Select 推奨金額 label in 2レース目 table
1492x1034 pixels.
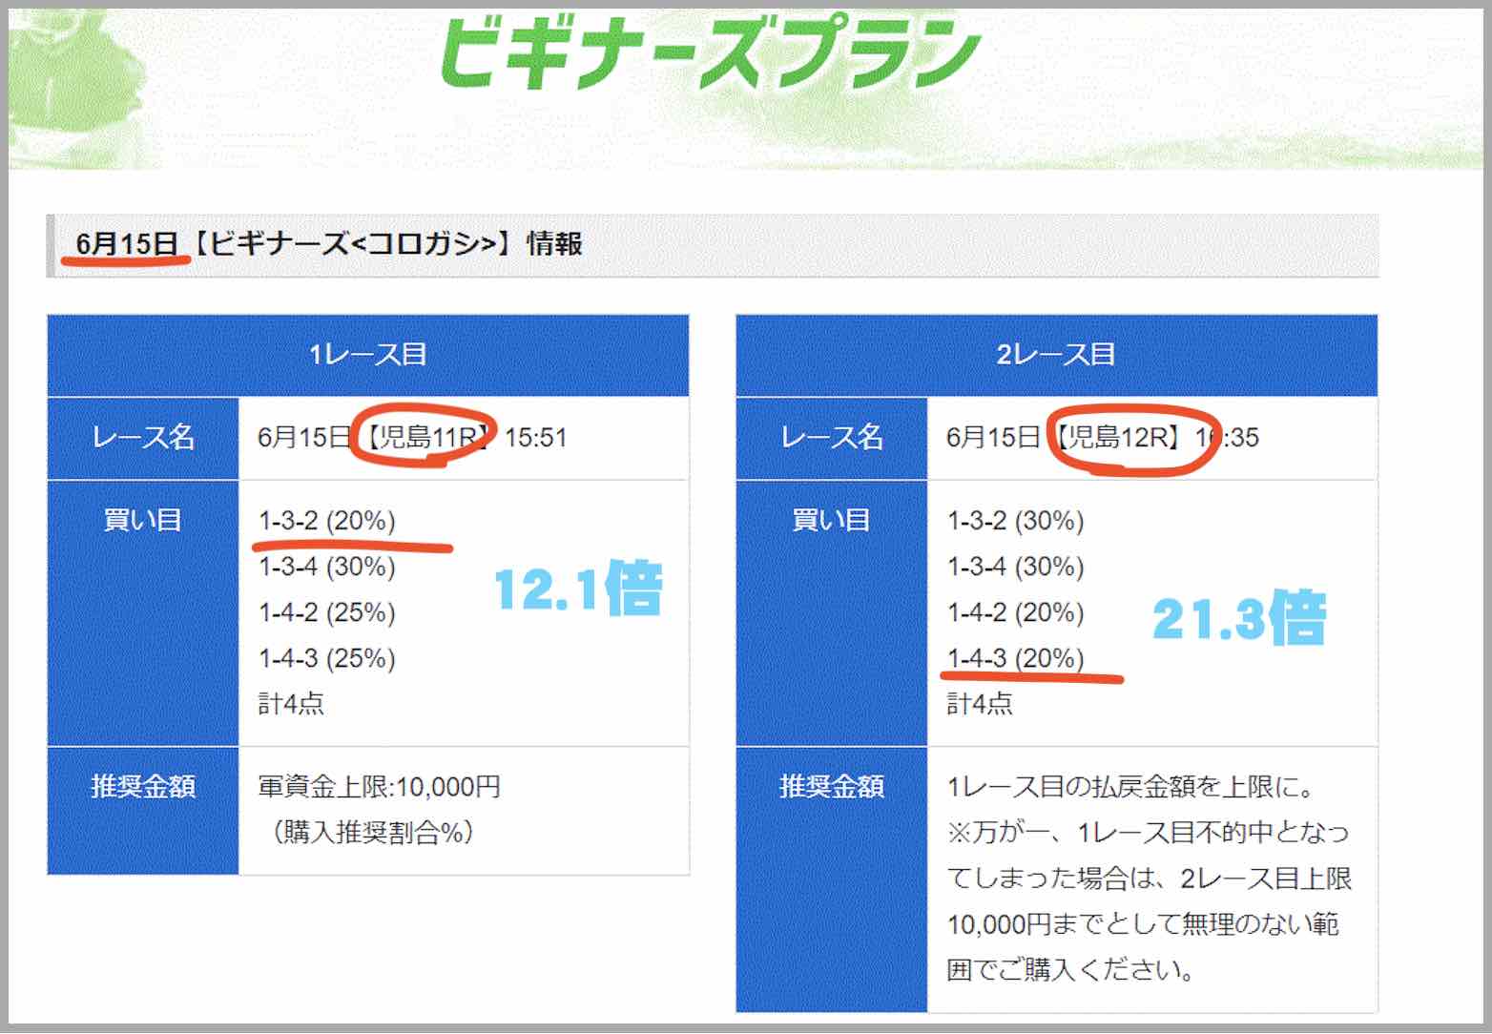(x=832, y=787)
